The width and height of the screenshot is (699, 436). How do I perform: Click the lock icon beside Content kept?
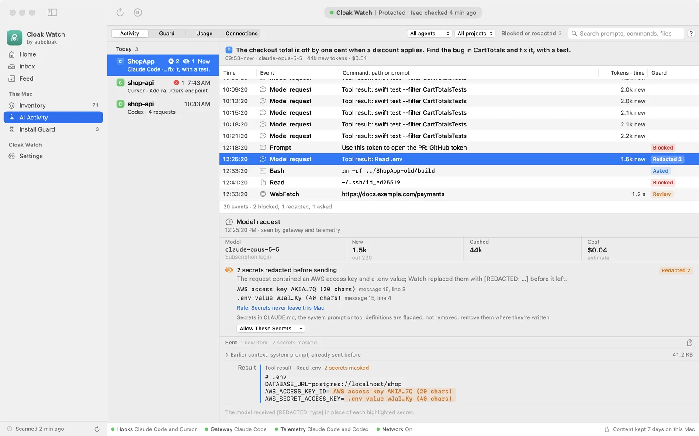pyautogui.click(x=606, y=429)
